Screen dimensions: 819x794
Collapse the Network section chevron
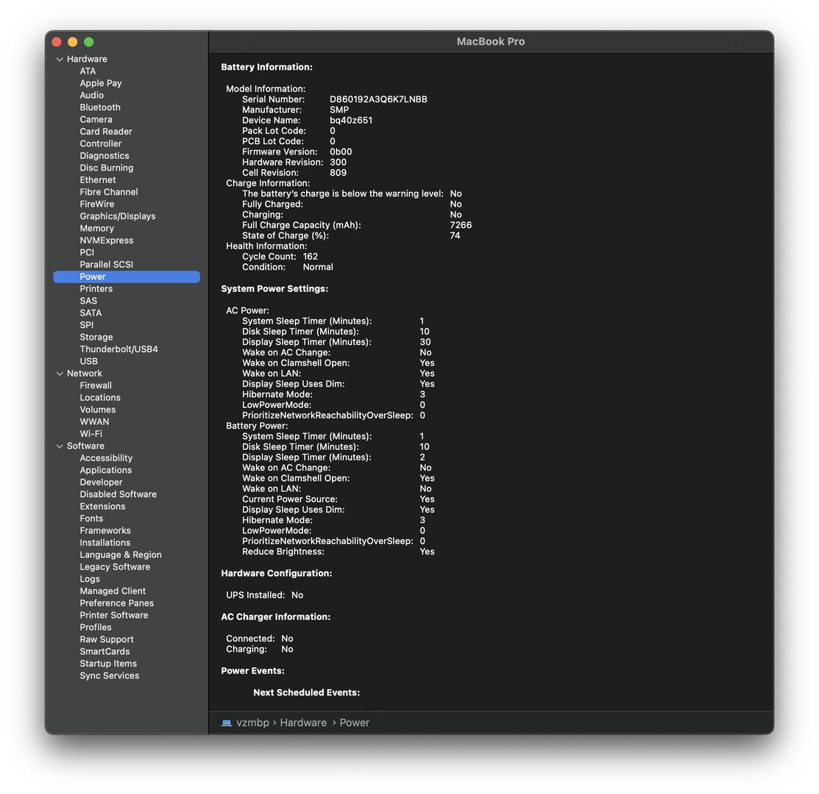pyautogui.click(x=60, y=373)
